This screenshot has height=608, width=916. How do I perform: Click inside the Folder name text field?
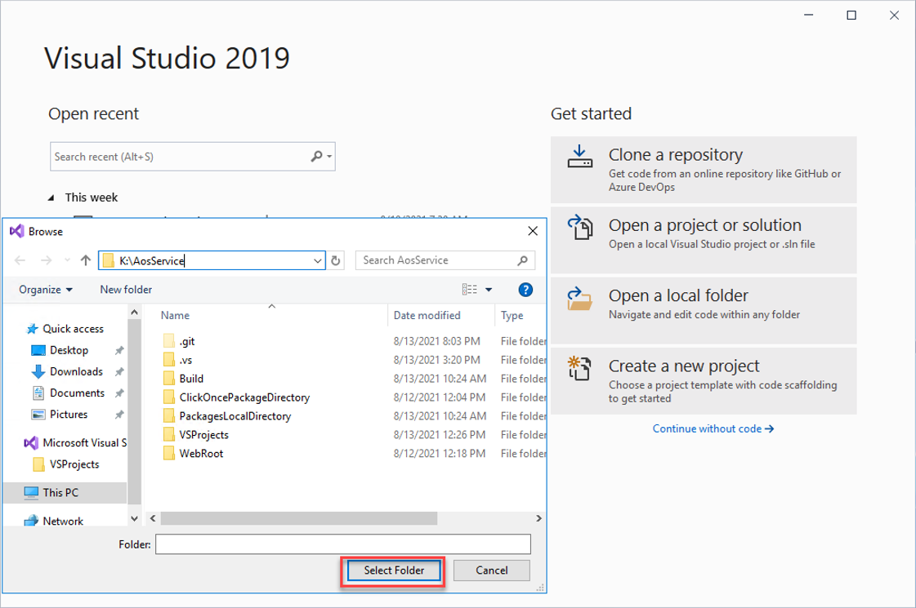pyautogui.click(x=343, y=544)
